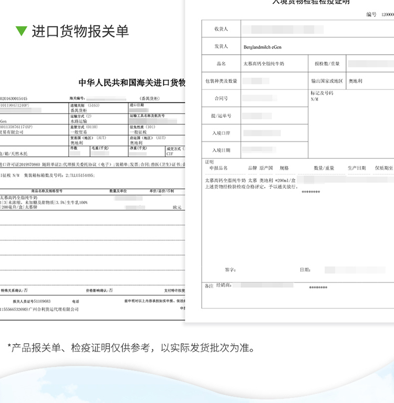Screen dimensions: 394x403
Task: Click the 一般贸易 value
Action: pyautogui.click(x=79, y=132)
